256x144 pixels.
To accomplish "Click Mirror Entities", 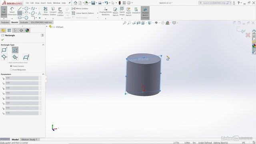I will pyautogui.click(x=80, y=8).
